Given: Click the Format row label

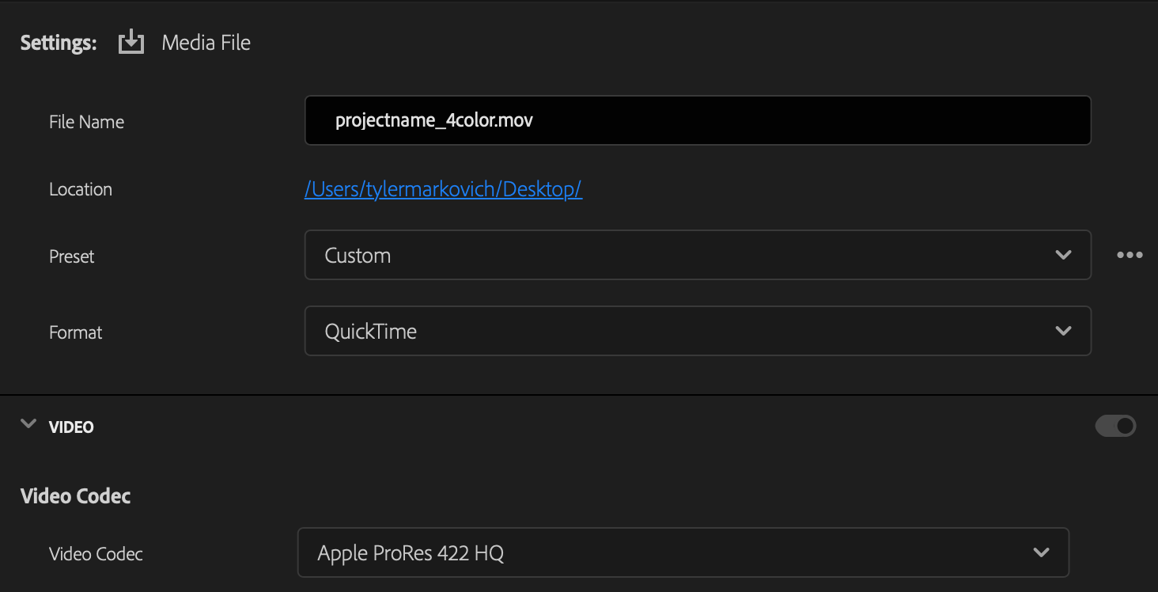Looking at the screenshot, I should click(x=76, y=332).
